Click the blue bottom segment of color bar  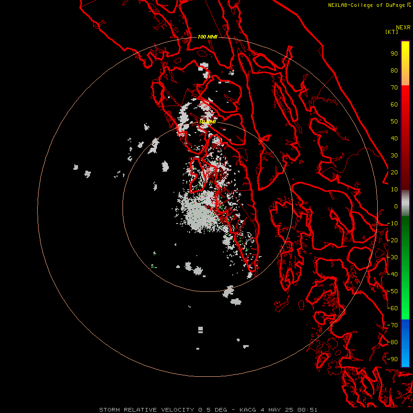click(x=405, y=343)
